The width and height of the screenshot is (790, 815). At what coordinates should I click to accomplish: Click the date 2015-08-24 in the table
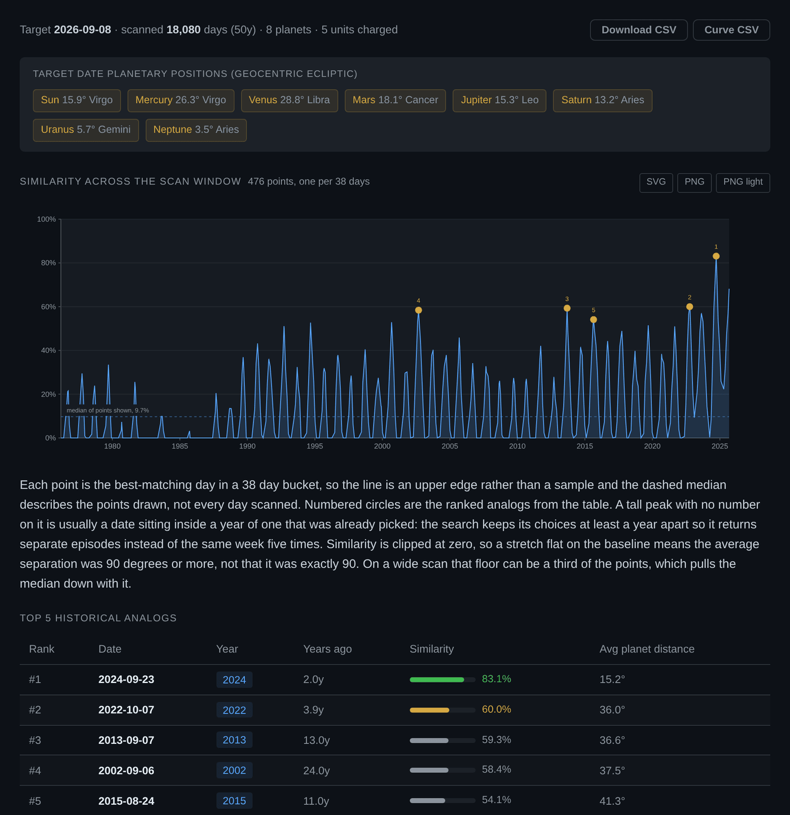coord(126,801)
